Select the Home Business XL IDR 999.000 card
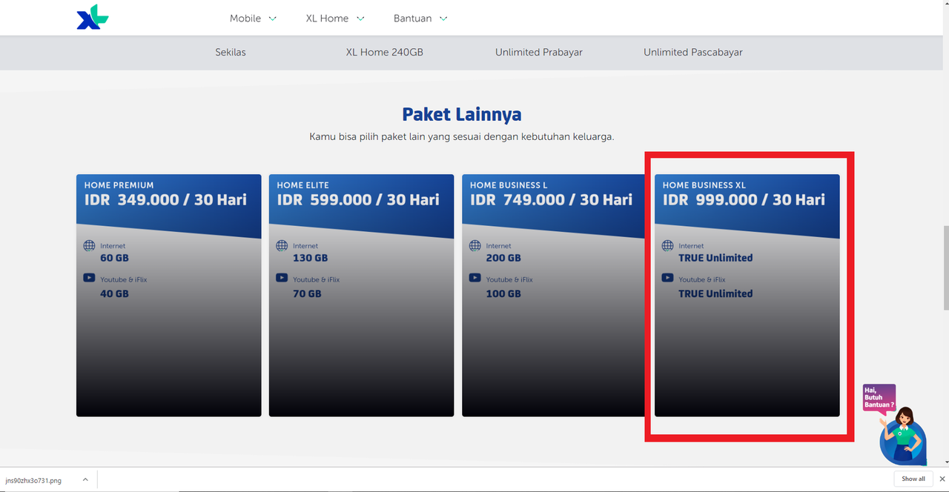This screenshot has height=492, width=949. tap(747, 296)
